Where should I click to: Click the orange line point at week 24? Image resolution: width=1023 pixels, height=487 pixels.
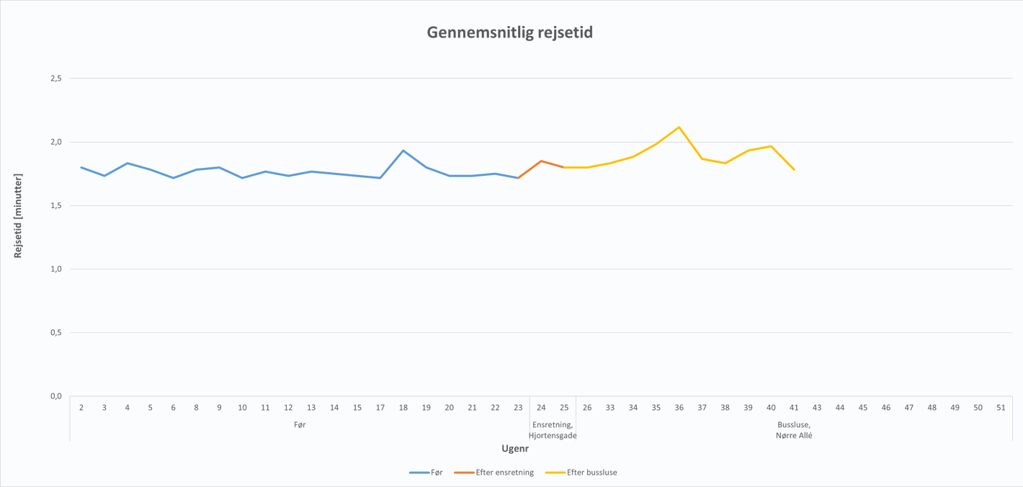tap(541, 161)
